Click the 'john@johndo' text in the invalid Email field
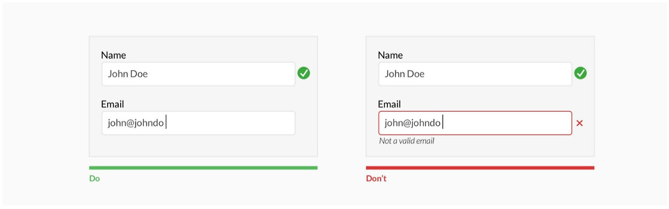Screen dimensions: 669x209 (x=413, y=123)
